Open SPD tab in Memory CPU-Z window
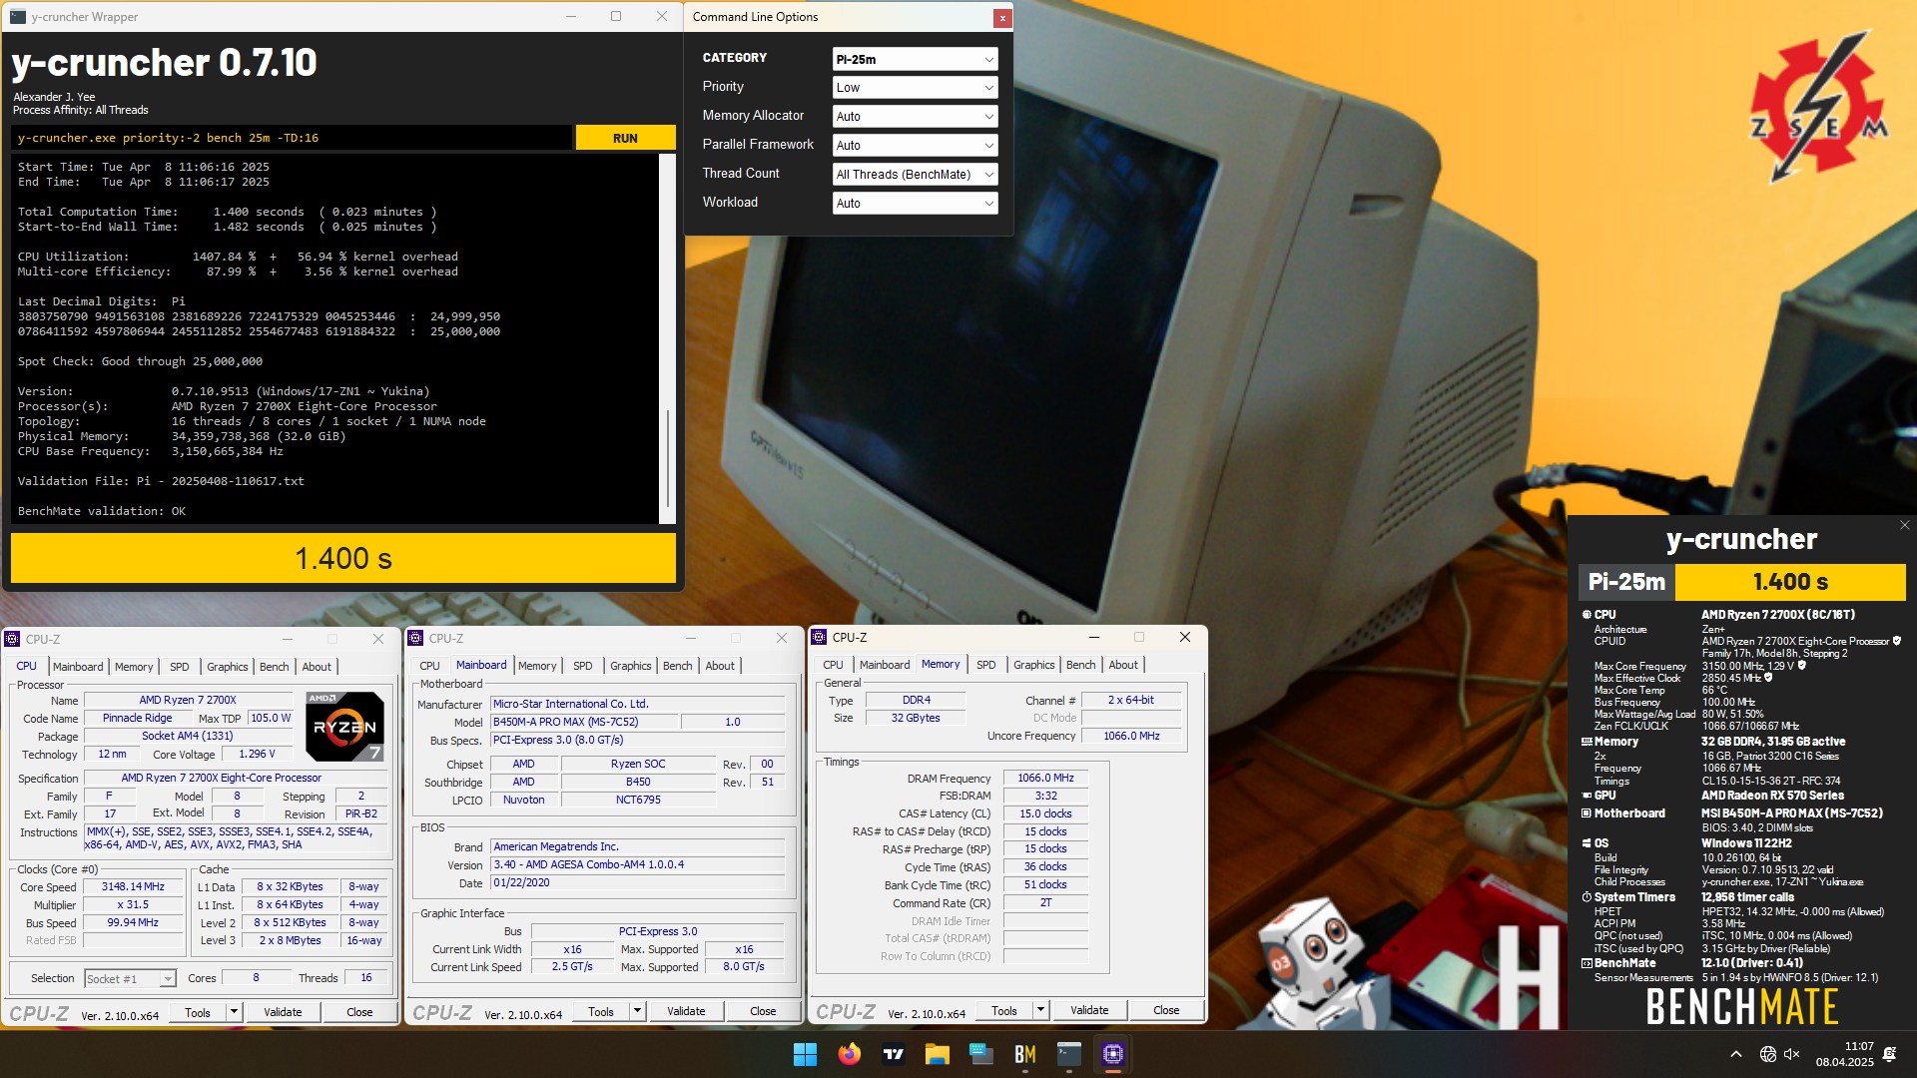The image size is (1917, 1078). pyautogui.click(x=986, y=665)
